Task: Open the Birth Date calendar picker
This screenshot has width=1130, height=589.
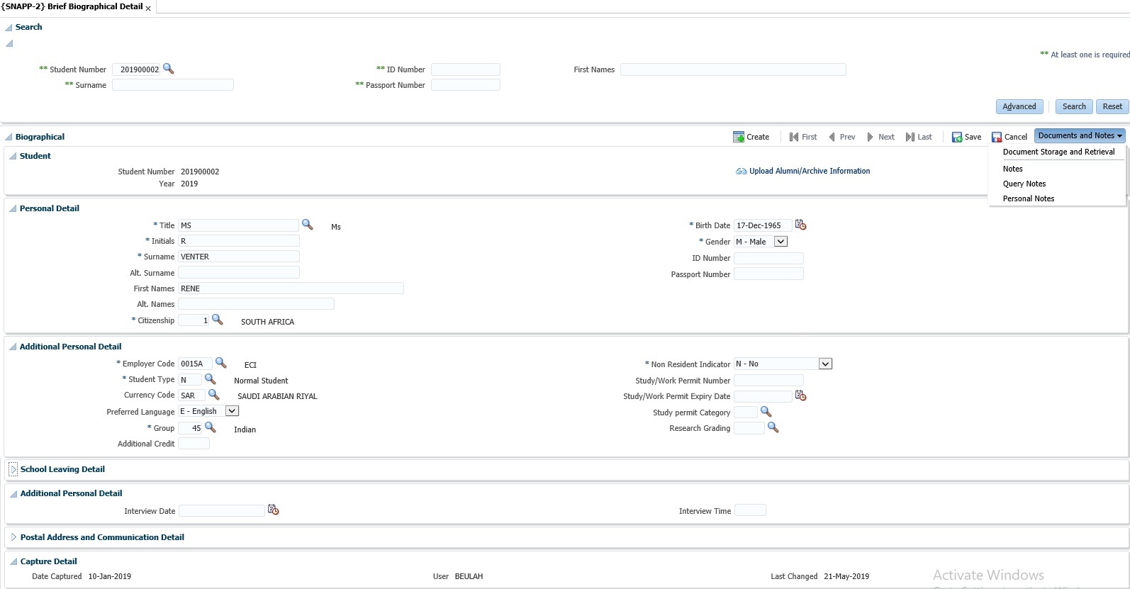Action: point(800,225)
